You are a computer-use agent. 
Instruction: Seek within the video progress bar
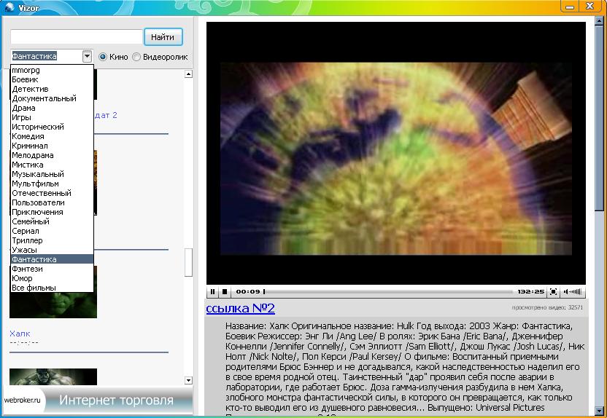click(x=388, y=292)
